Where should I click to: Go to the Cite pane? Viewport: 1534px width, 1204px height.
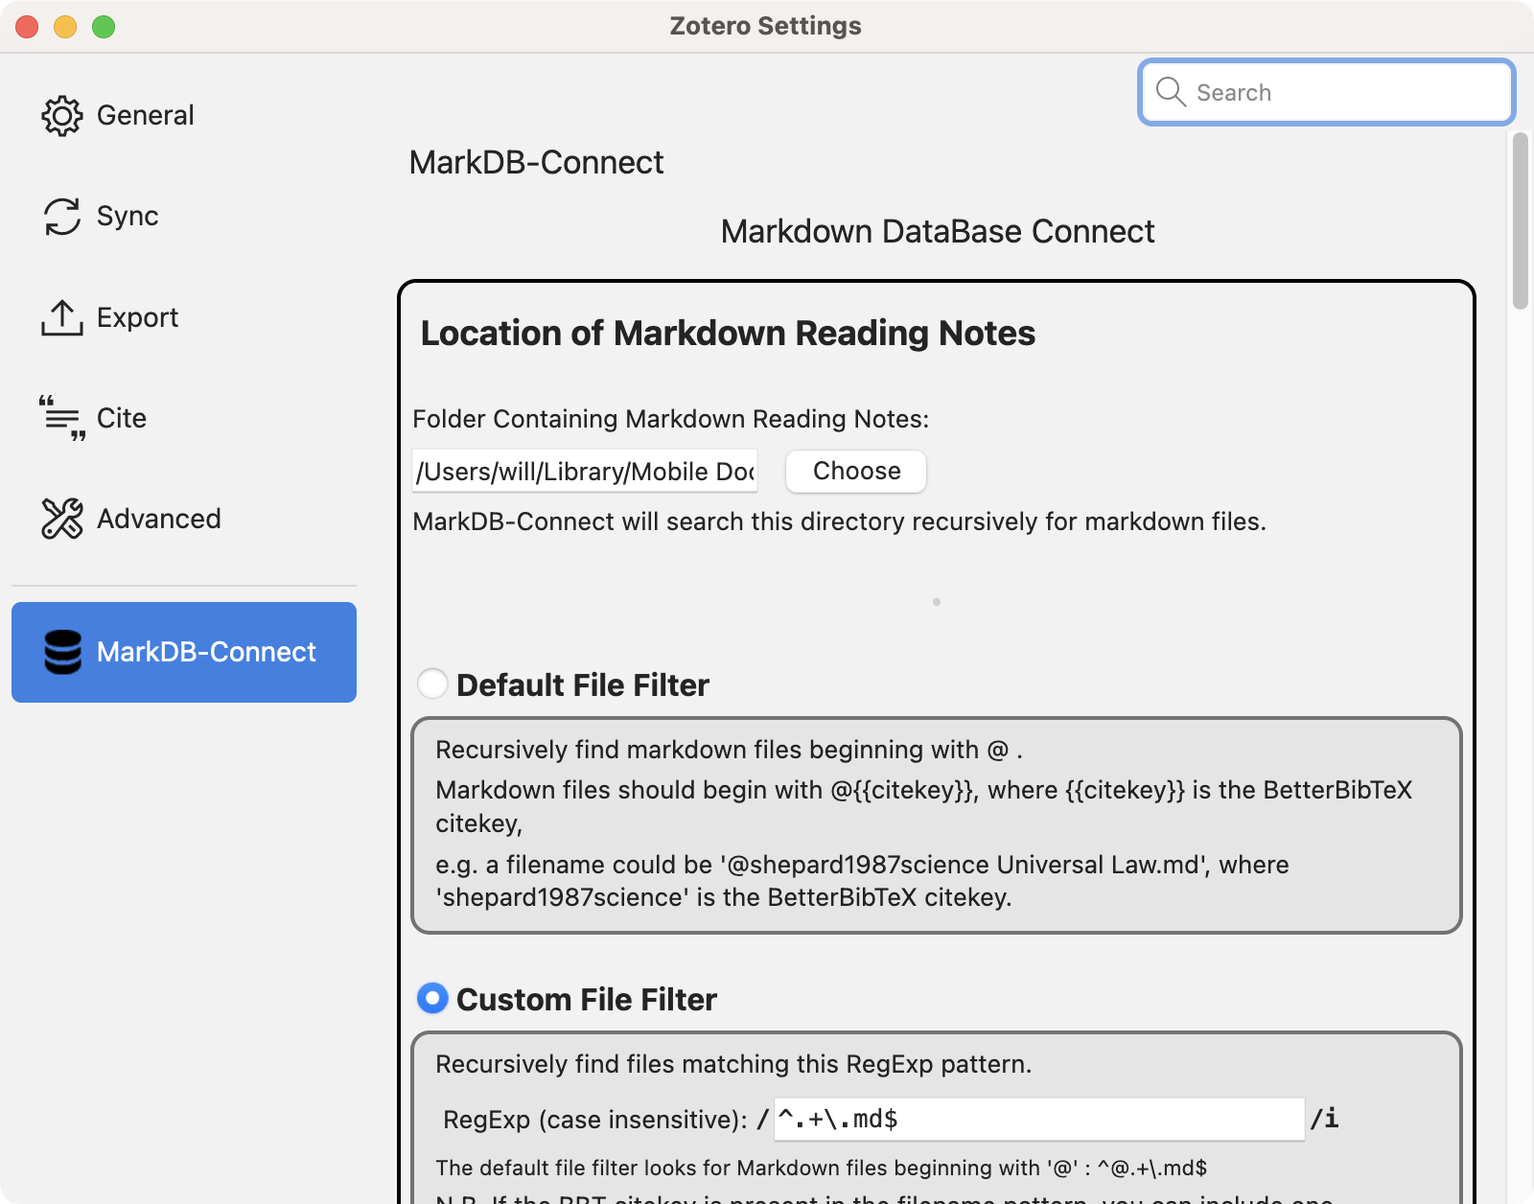[x=184, y=418]
